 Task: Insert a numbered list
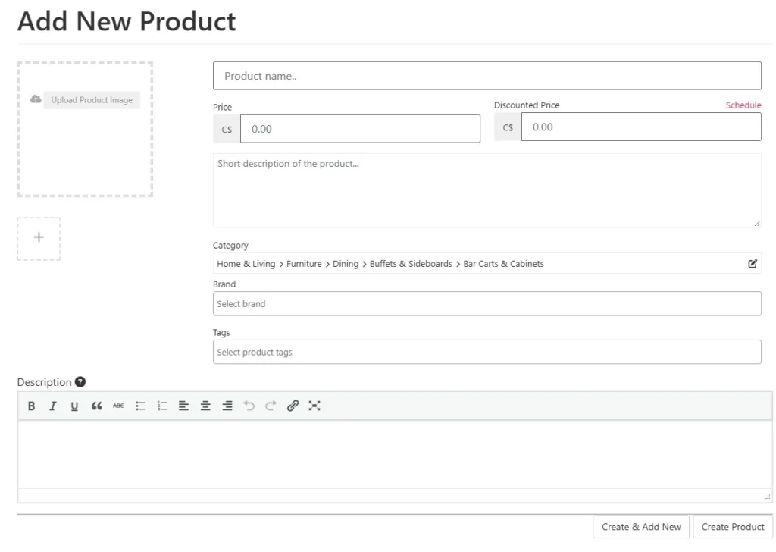[162, 406]
